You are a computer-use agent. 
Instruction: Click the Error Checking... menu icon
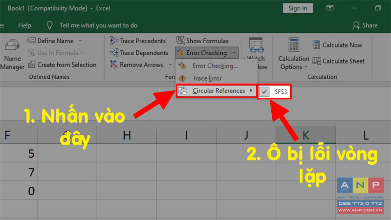[x=182, y=66]
